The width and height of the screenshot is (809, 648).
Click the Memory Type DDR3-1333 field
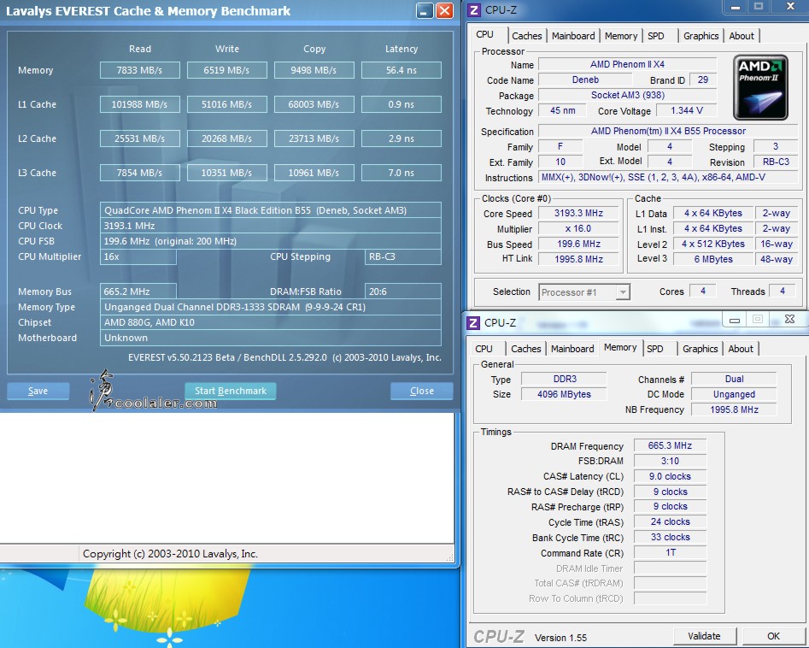tap(270, 307)
